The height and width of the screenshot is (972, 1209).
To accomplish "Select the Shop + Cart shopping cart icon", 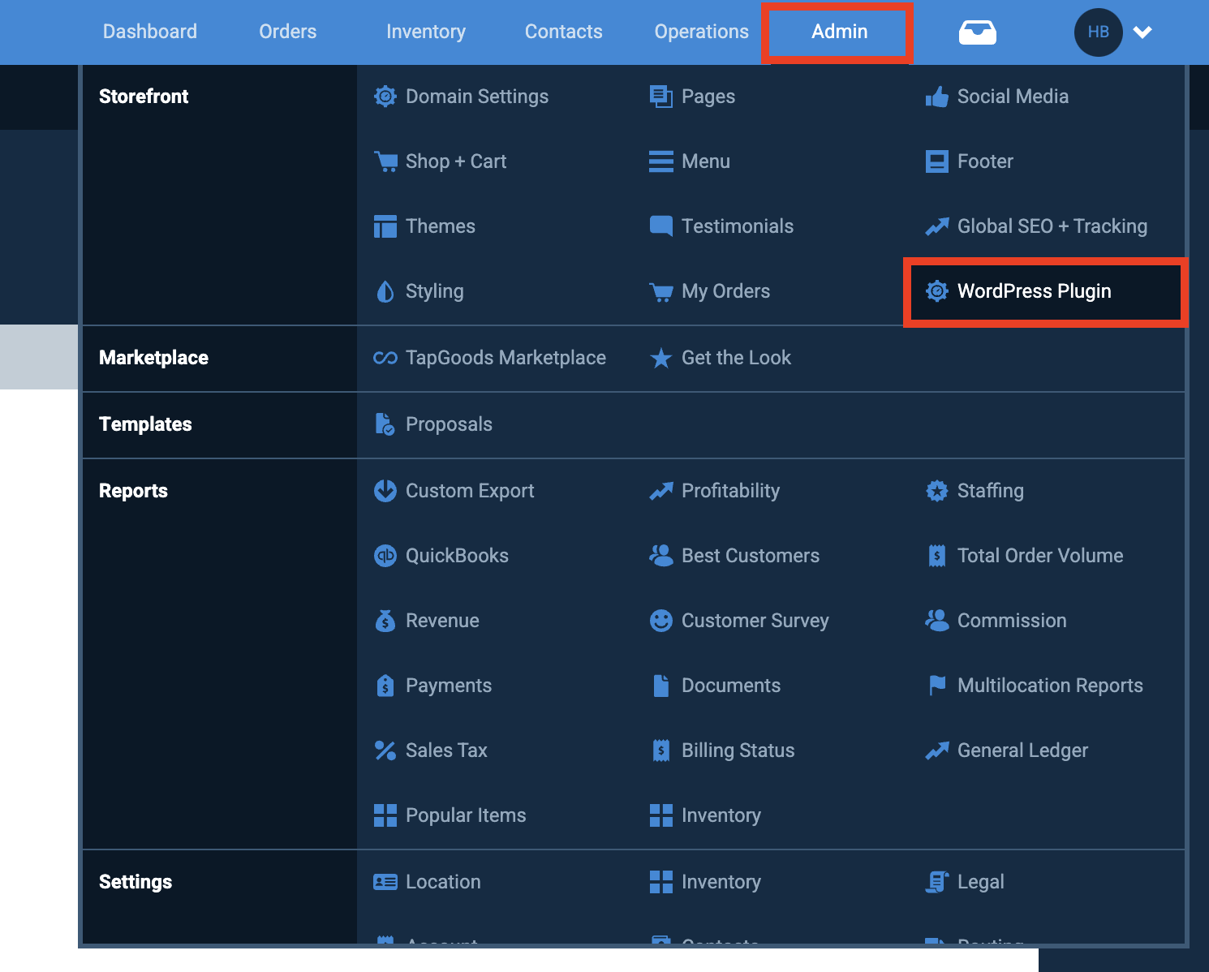I will pos(385,161).
